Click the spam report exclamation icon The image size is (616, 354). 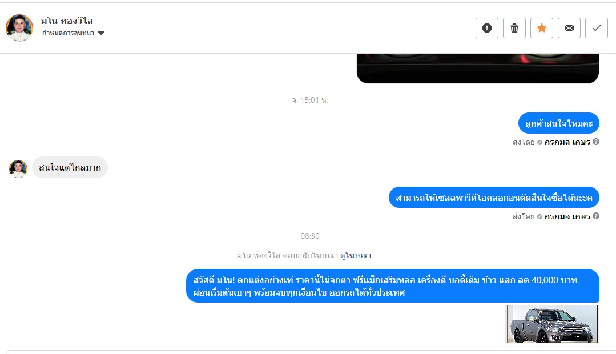tap(487, 28)
